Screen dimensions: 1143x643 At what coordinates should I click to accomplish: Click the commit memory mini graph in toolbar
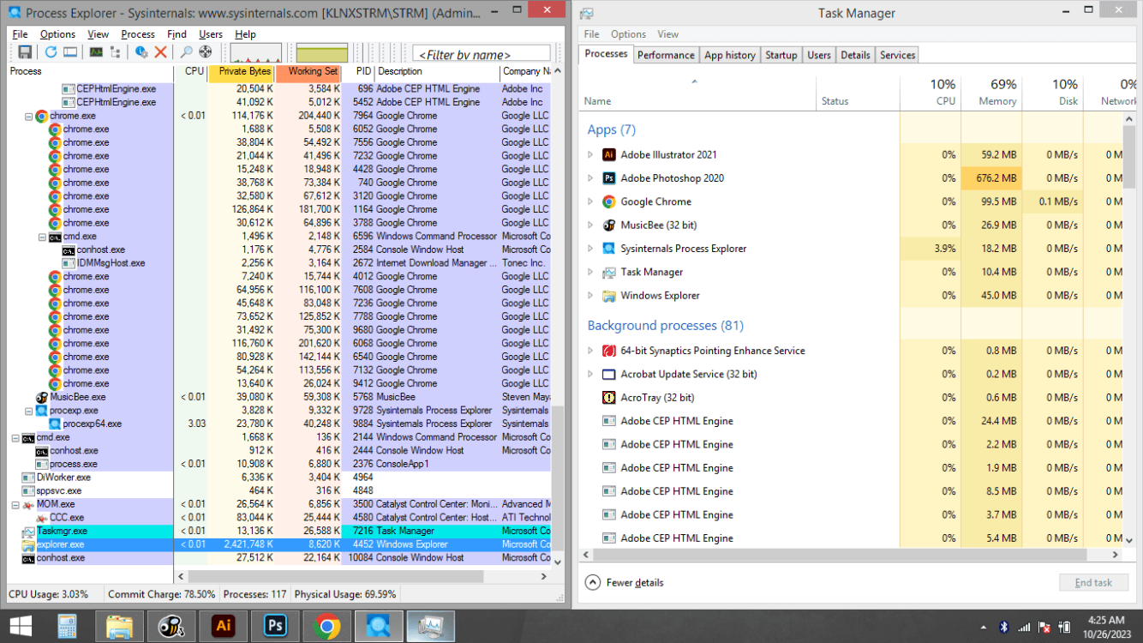[322, 53]
